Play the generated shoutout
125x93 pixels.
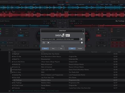click(48, 43)
